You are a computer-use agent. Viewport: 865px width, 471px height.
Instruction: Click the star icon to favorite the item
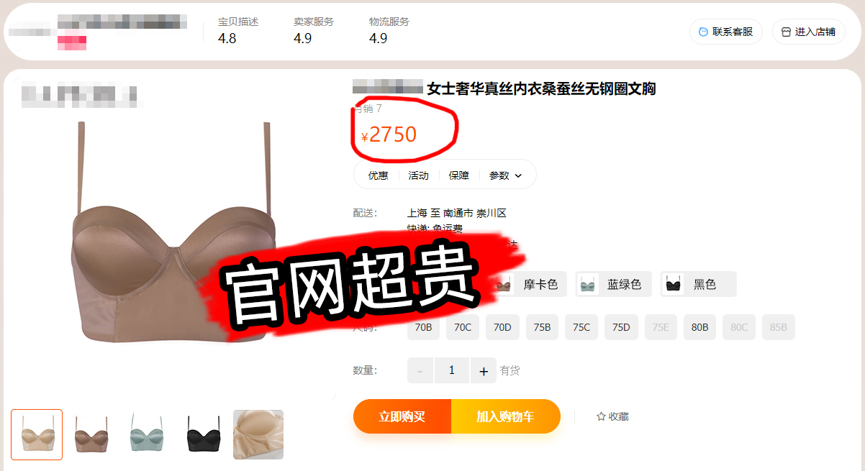click(601, 416)
